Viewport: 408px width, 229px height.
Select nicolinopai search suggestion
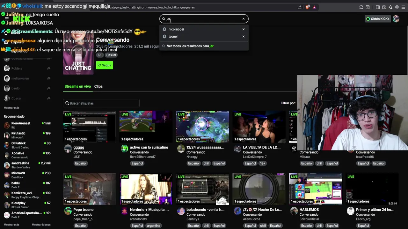[204, 29]
